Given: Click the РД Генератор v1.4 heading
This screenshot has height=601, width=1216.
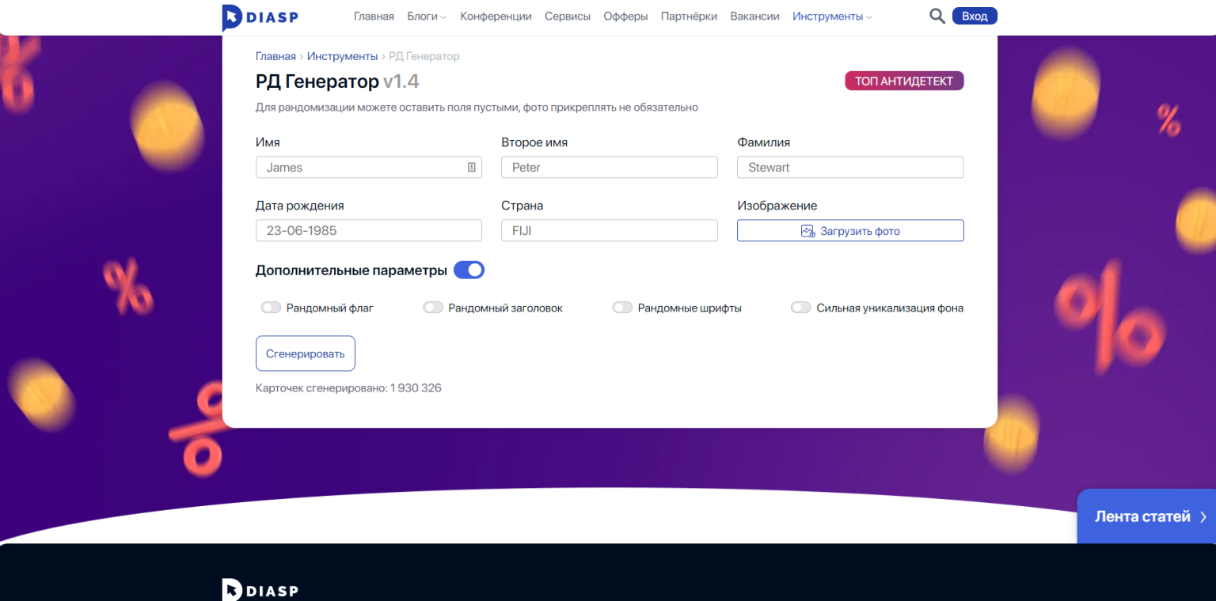Looking at the screenshot, I should tap(337, 81).
